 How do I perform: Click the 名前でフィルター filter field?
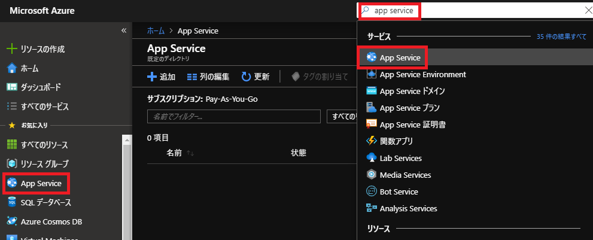tap(234, 117)
